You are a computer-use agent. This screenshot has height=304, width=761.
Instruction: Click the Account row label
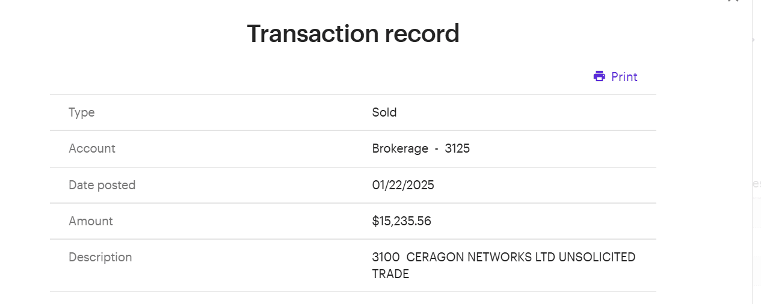click(92, 148)
